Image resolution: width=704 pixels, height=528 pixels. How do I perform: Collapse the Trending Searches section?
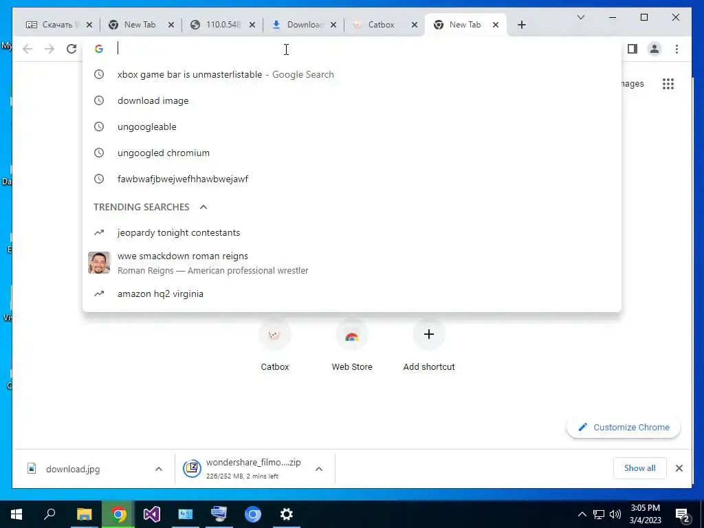click(203, 207)
